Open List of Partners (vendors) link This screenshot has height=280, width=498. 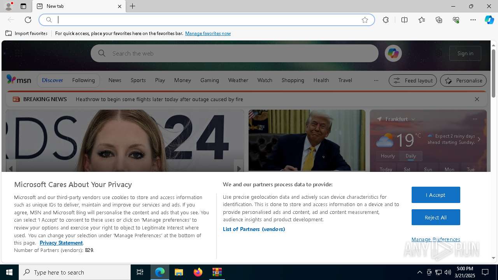pos(254,229)
